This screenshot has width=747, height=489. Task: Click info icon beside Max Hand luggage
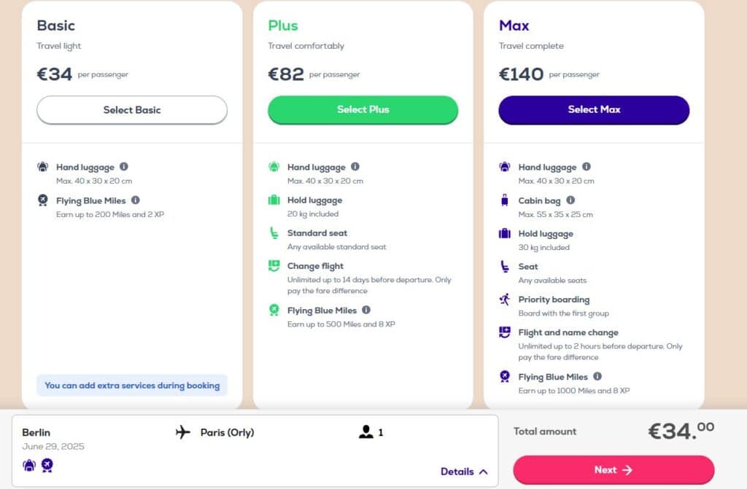[587, 167]
